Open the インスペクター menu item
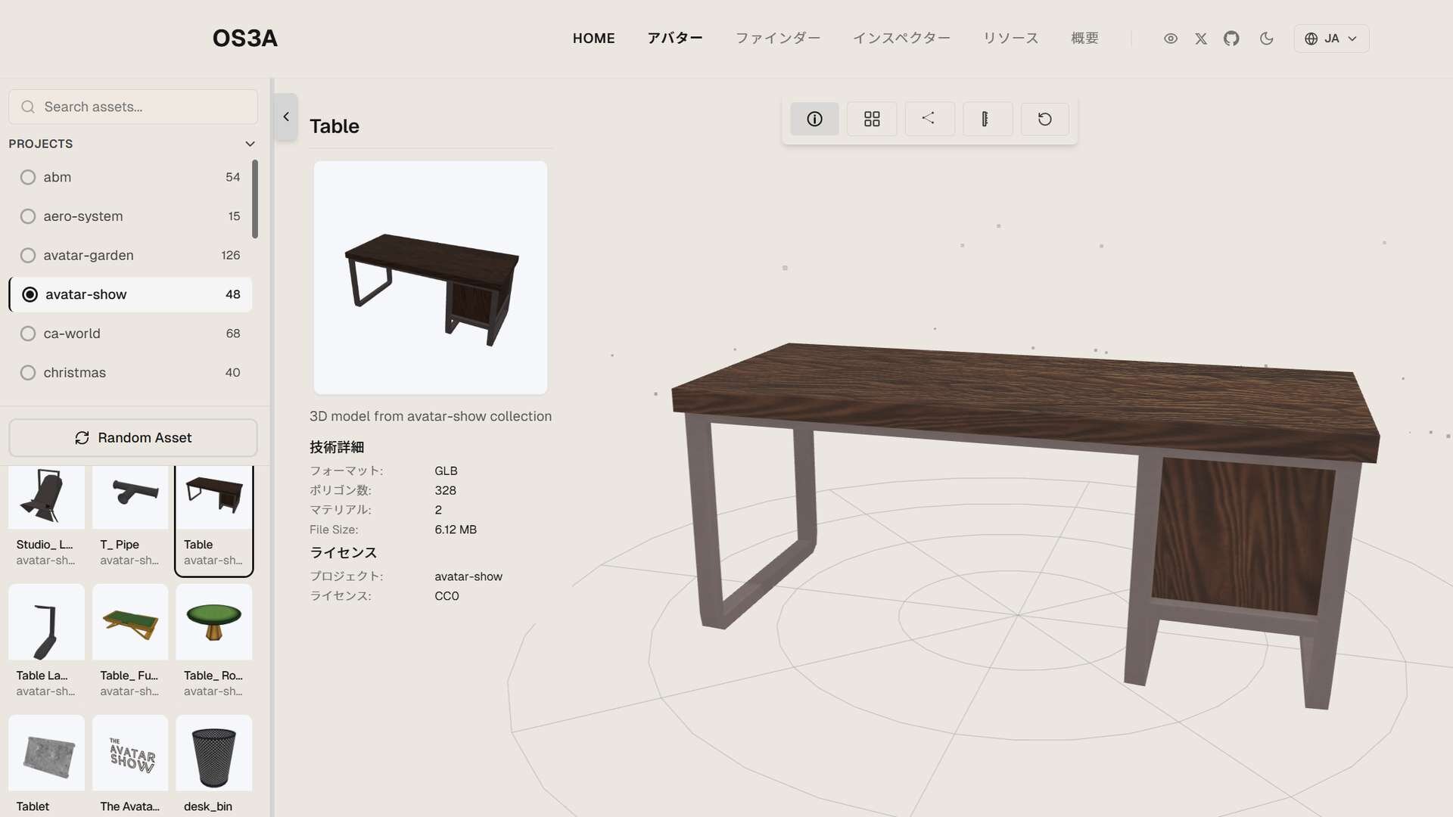1453x817 pixels. pyautogui.click(x=901, y=39)
